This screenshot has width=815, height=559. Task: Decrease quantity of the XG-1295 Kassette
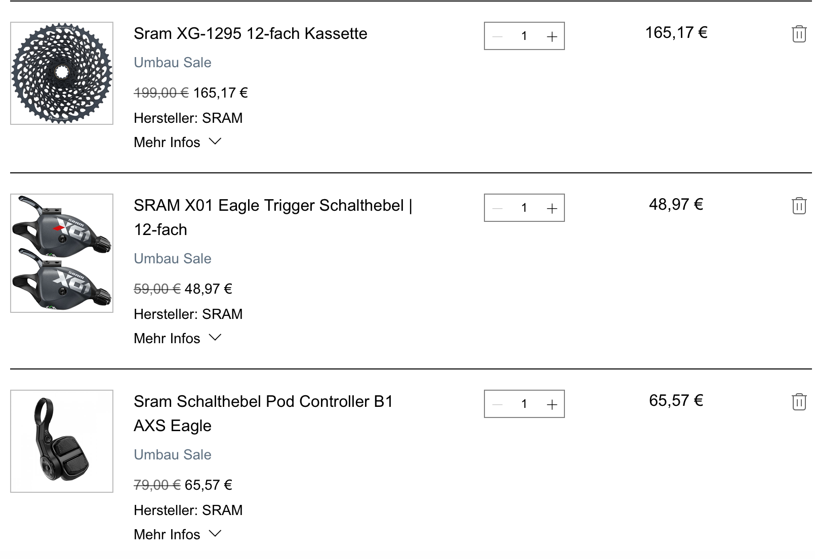pos(498,36)
